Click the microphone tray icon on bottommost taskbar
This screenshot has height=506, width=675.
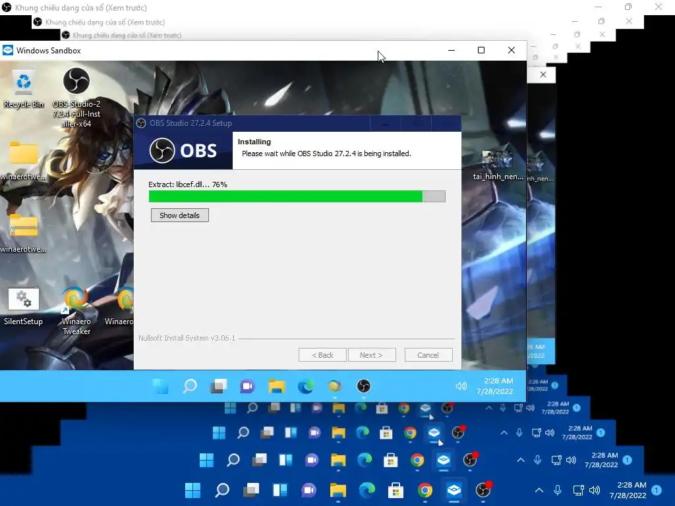point(558,490)
